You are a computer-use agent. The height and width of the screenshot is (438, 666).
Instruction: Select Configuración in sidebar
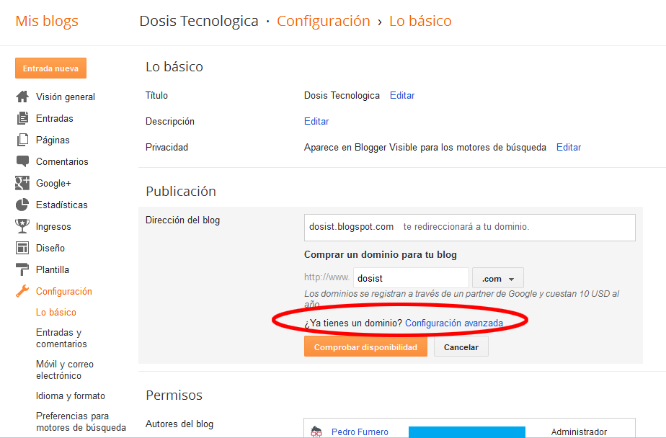[x=63, y=291]
